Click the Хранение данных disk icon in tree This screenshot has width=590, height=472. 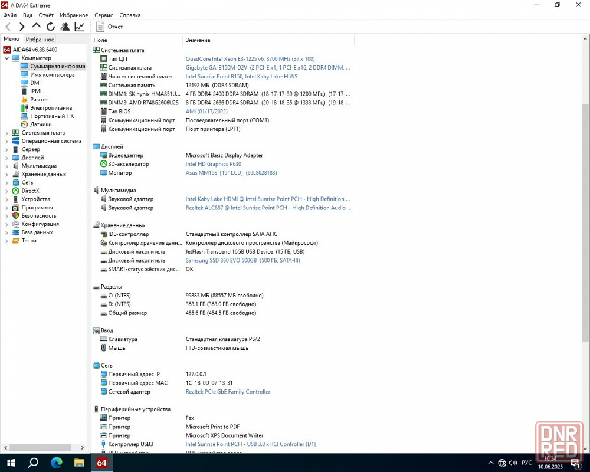pyautogui.click(x=15, y=174)
